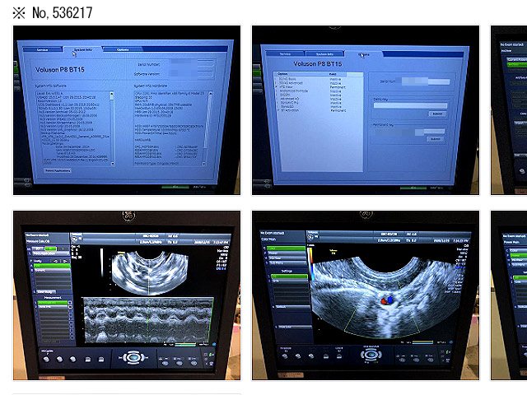Click the red-blue Doppler flow spot

(x=387, y=300)
